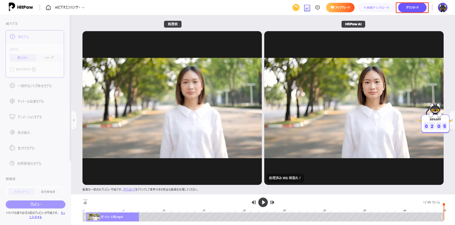455x225 pixels.
Task: Click the 解像度 section heading
Action: (10, 179)
